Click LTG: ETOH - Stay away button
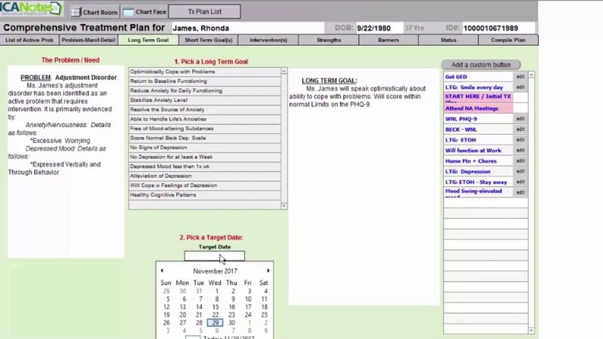The width and height of the screenshot is (603, 339). coord(478,182)
